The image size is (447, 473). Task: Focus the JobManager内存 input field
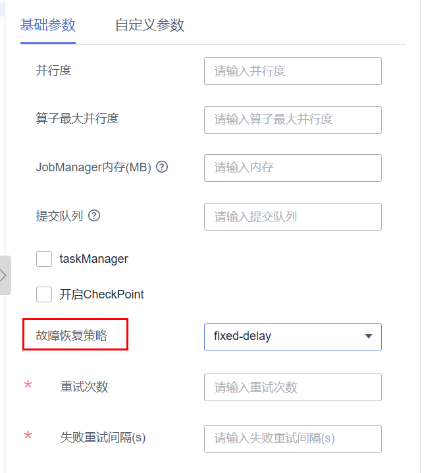coord(293,168)
